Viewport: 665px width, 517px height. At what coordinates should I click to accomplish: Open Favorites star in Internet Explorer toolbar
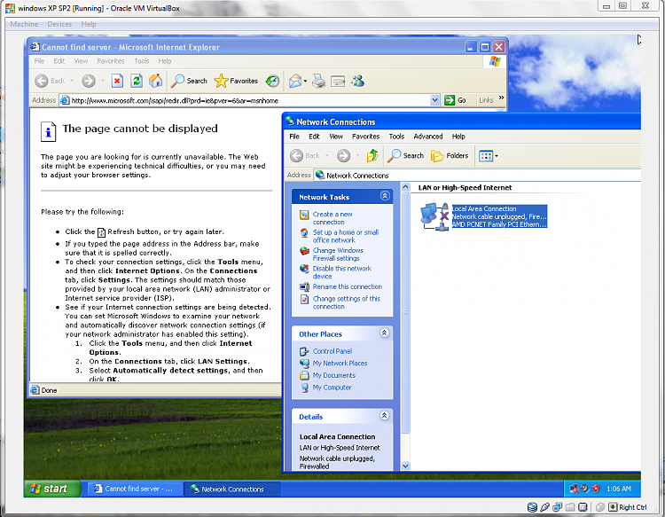236,81
